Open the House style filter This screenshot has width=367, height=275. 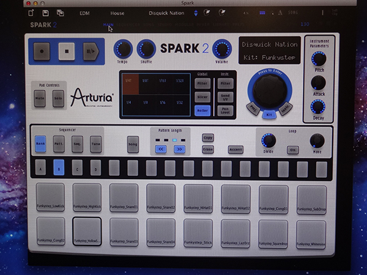117,13
